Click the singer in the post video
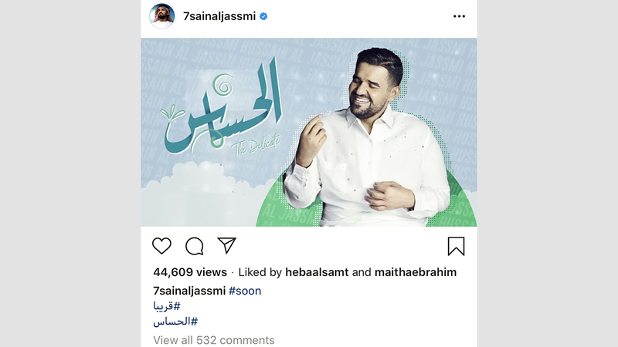The width and height of the screenshot is (618, 347). coord(366,138)
